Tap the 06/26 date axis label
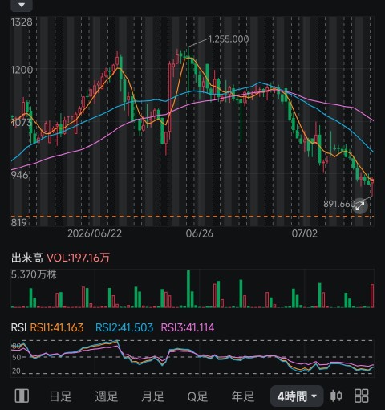This screenshot has height=410, width=385. (x=200, y=233)
